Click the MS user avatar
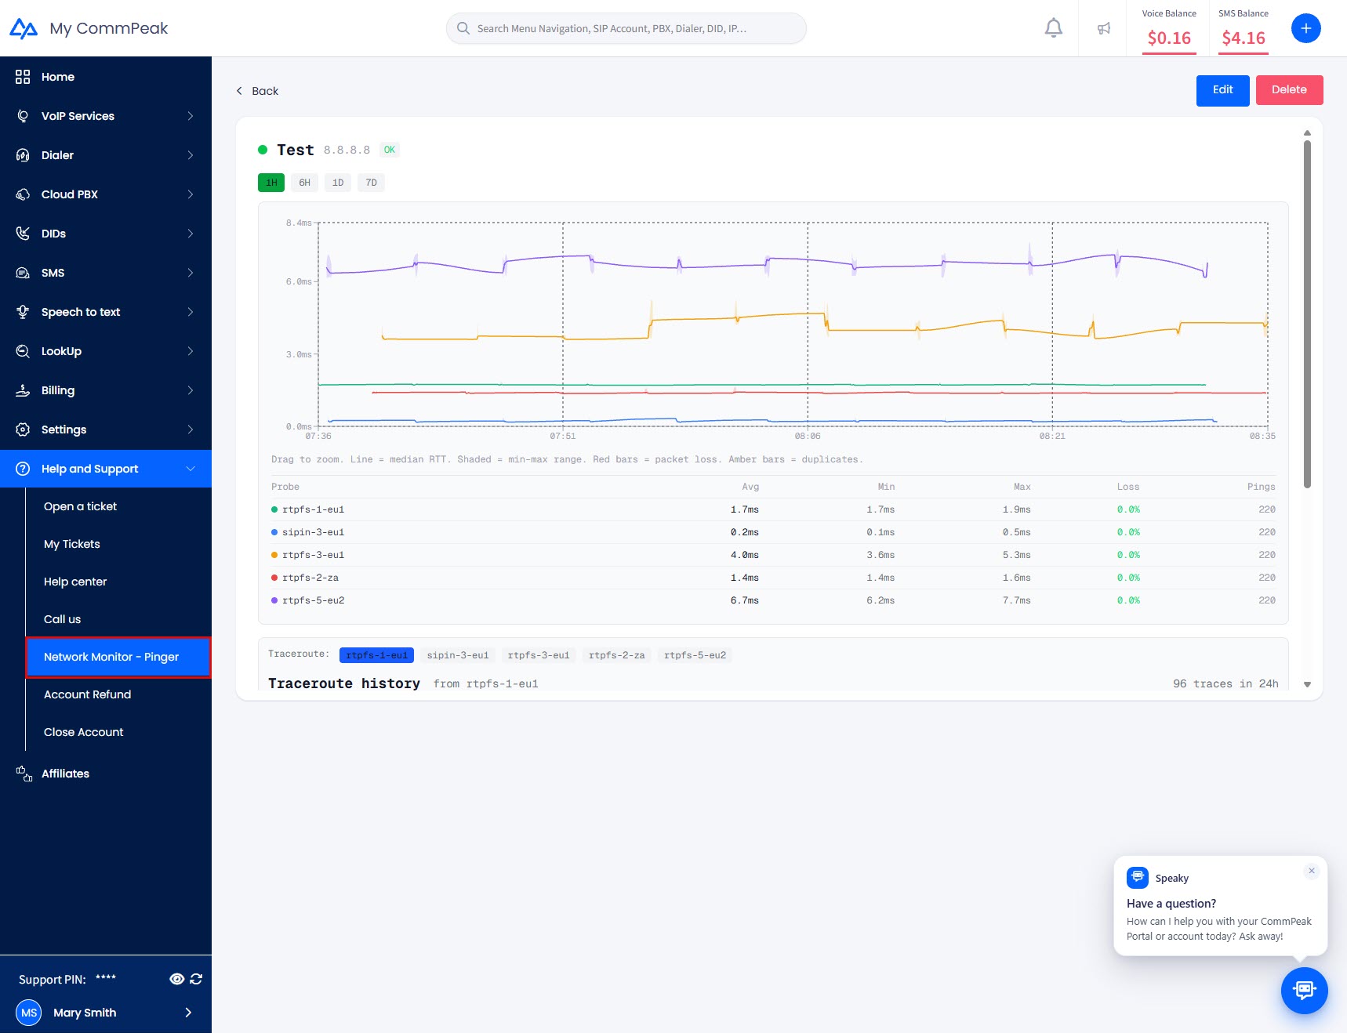 29,1013
